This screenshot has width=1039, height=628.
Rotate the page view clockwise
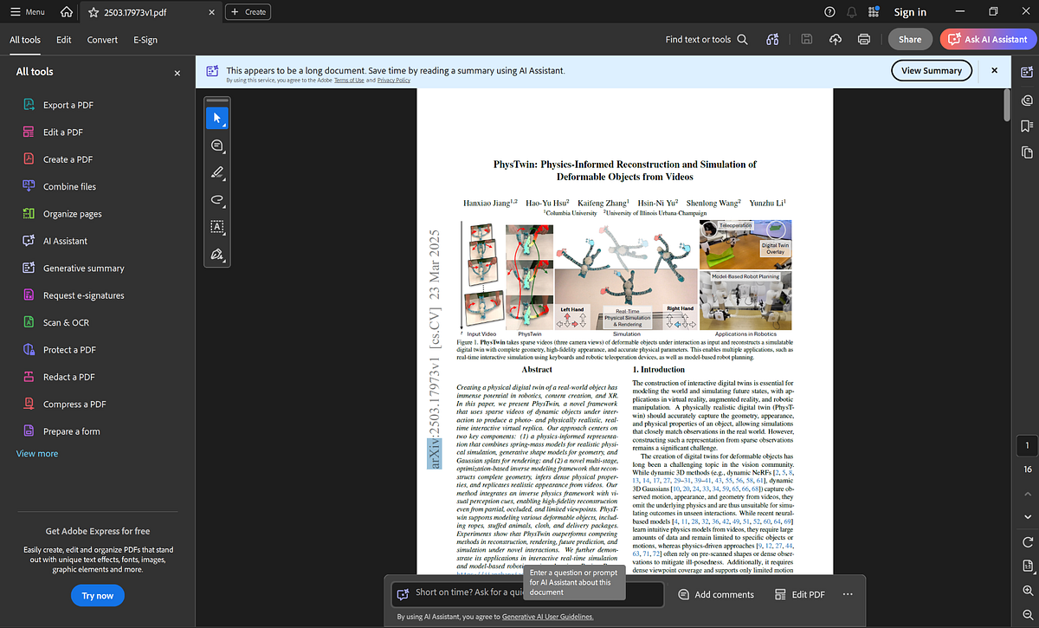click(1027, 542)
